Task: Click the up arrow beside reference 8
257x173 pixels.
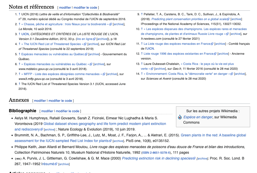Action: 19,84
